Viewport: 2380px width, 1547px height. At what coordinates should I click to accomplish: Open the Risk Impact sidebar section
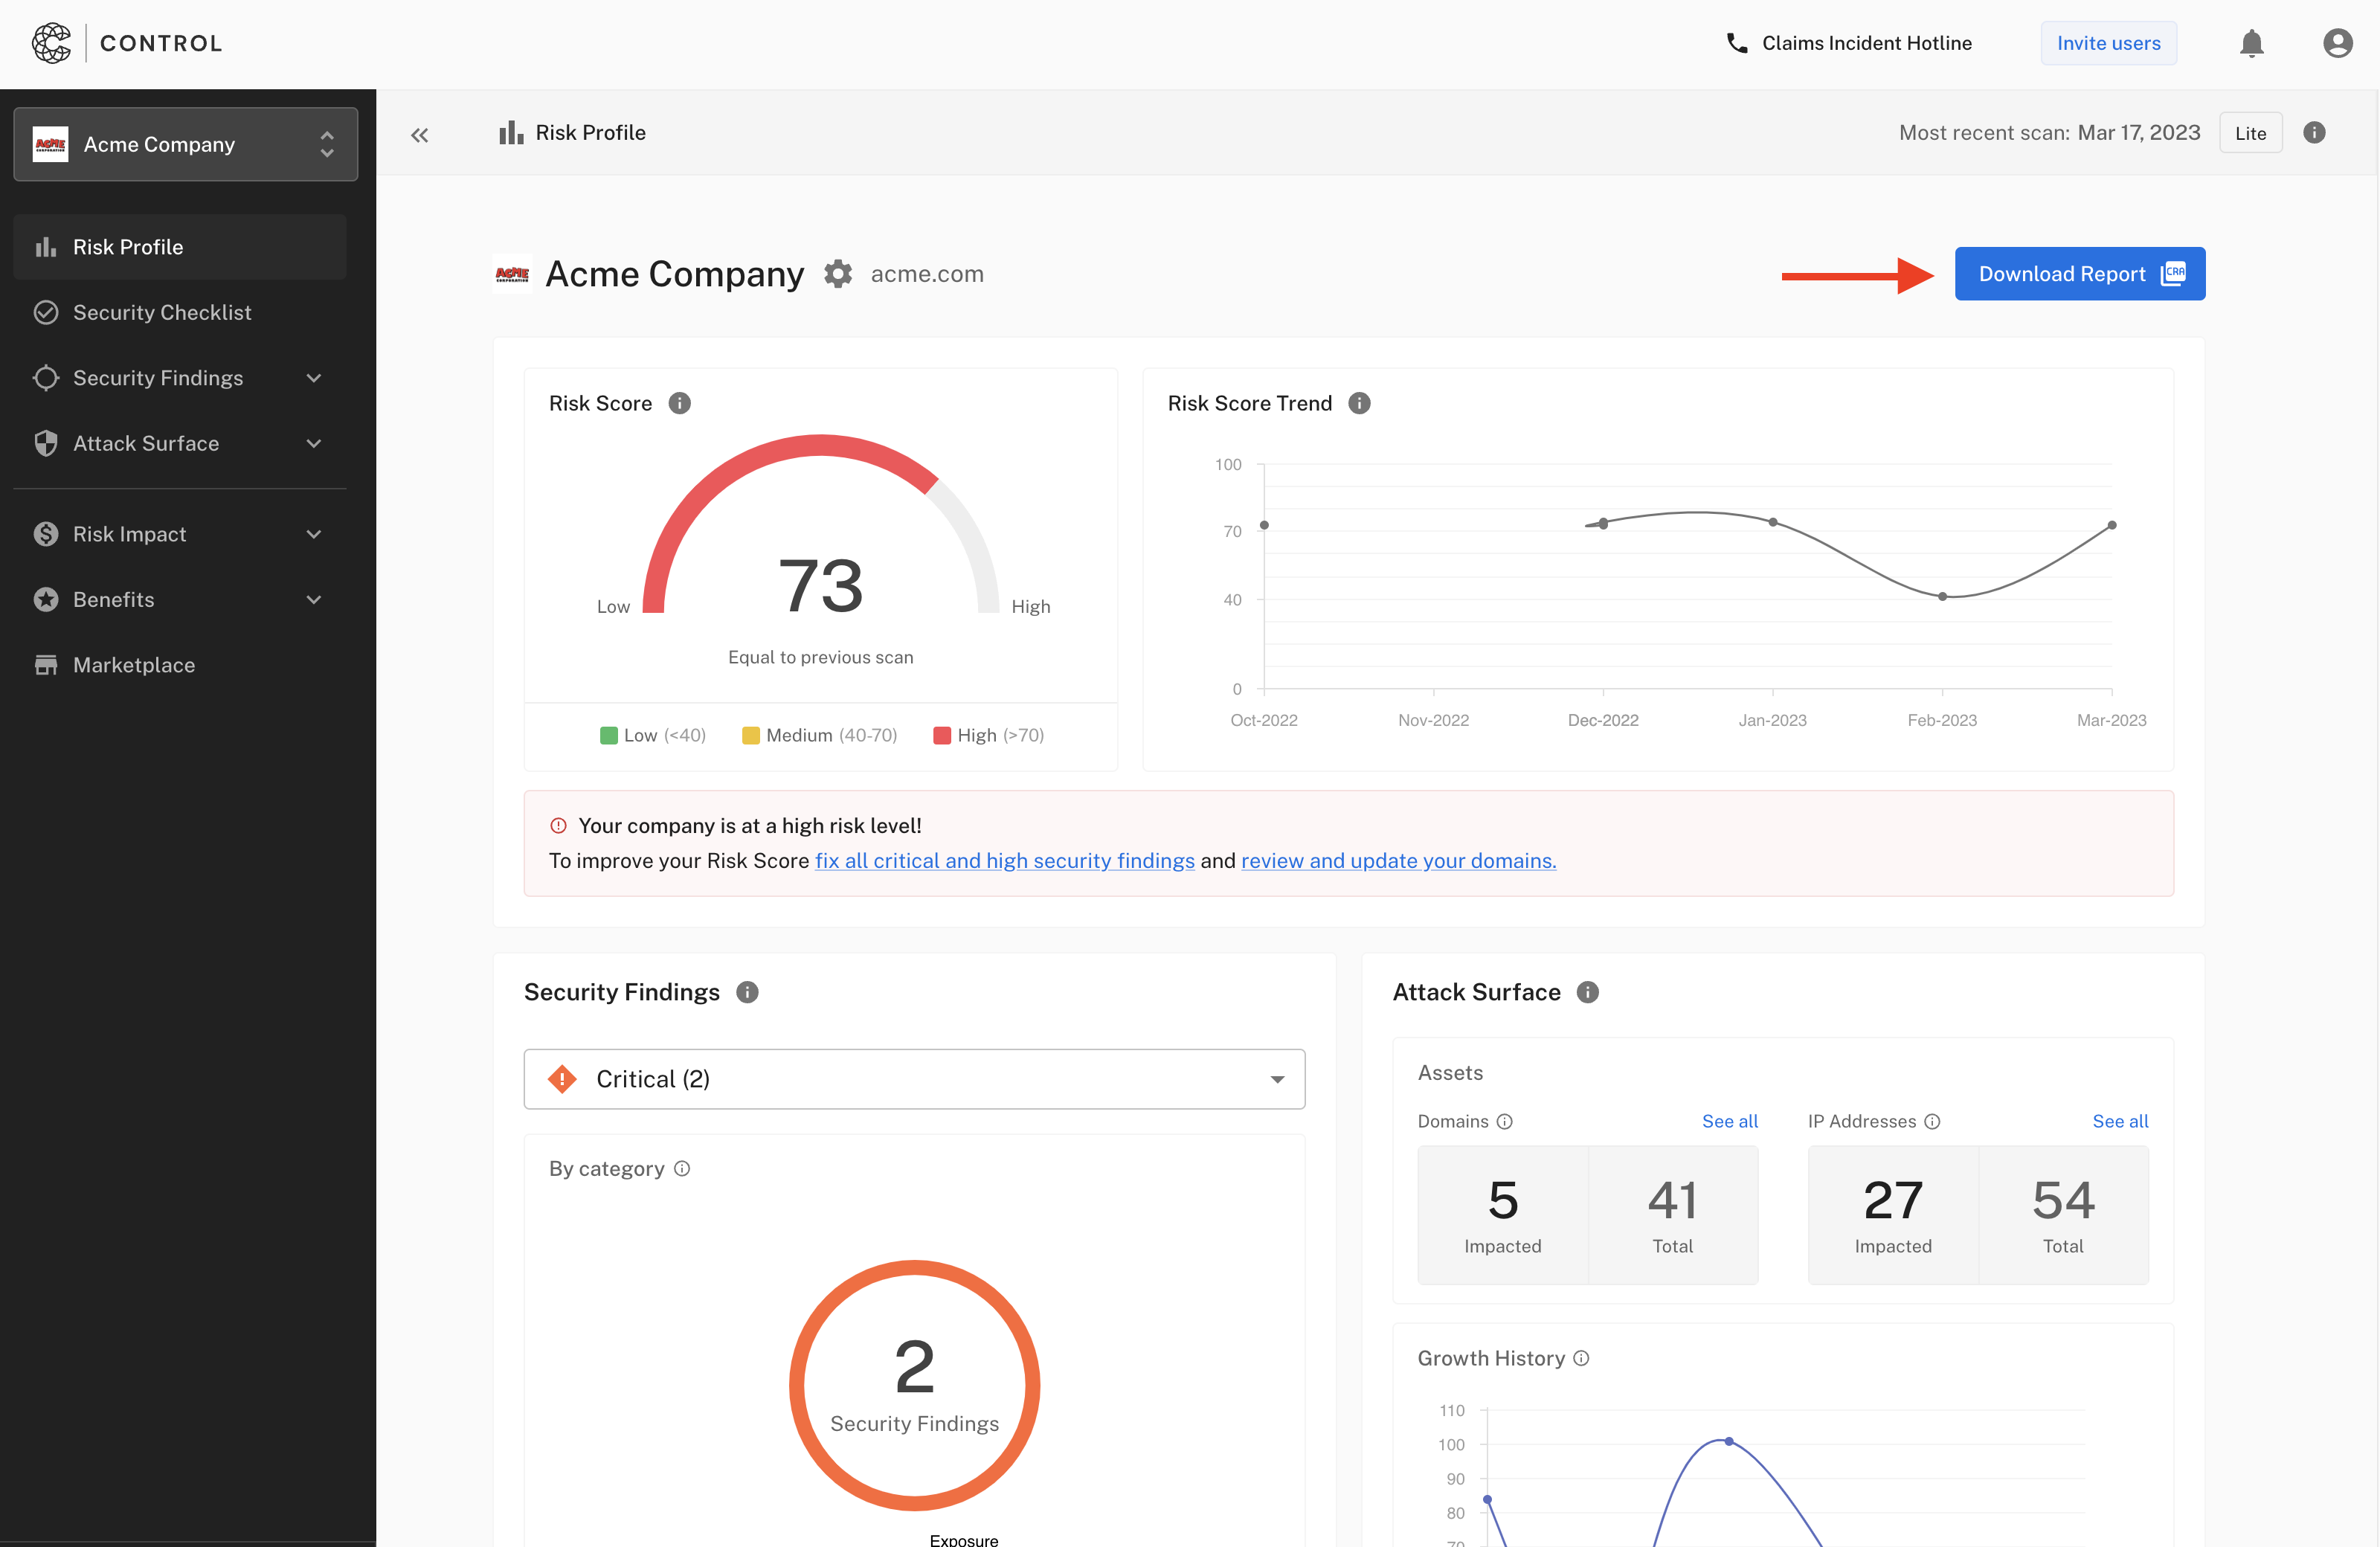click(x=180, y=534)
